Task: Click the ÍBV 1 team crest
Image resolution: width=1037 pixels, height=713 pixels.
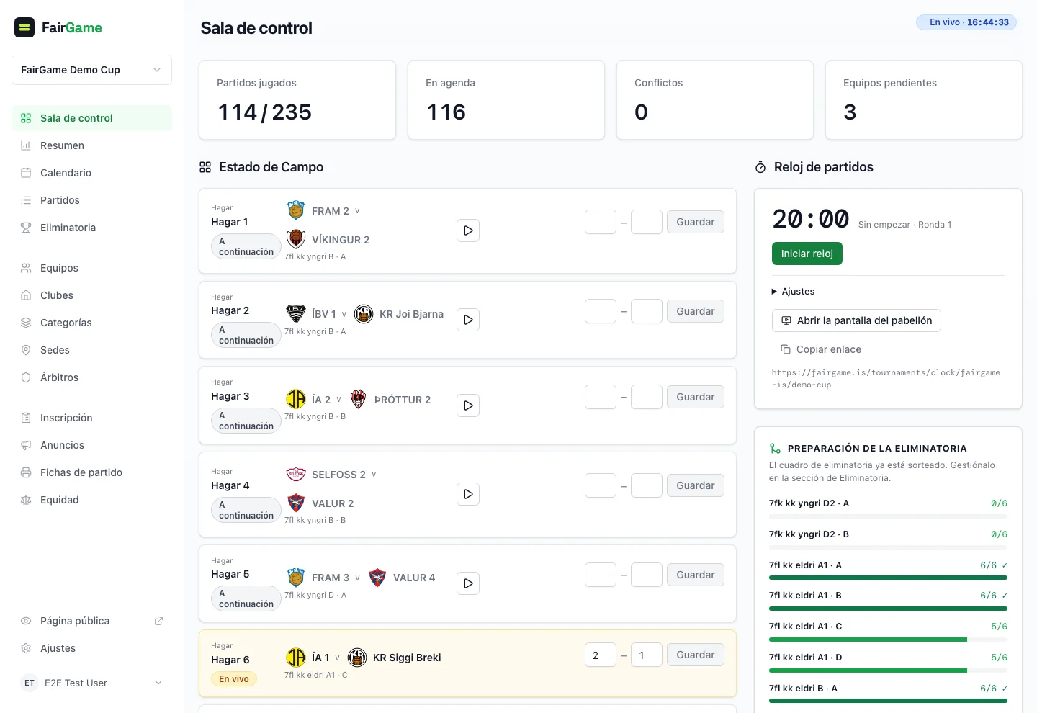Action: (296, 314)
